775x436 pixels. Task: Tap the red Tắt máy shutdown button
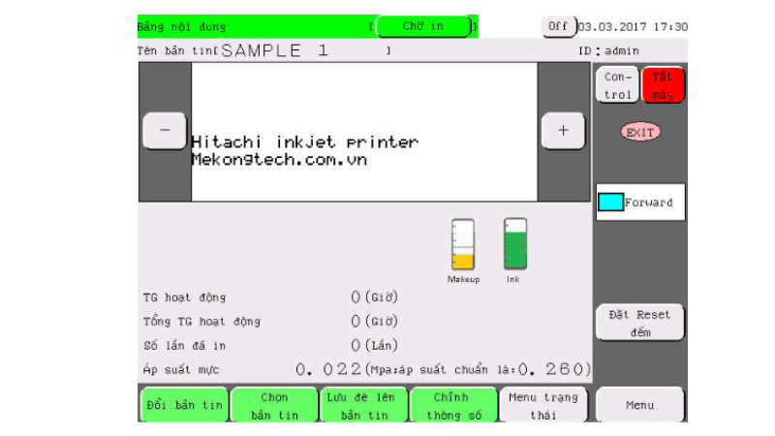tap(663, 85)
